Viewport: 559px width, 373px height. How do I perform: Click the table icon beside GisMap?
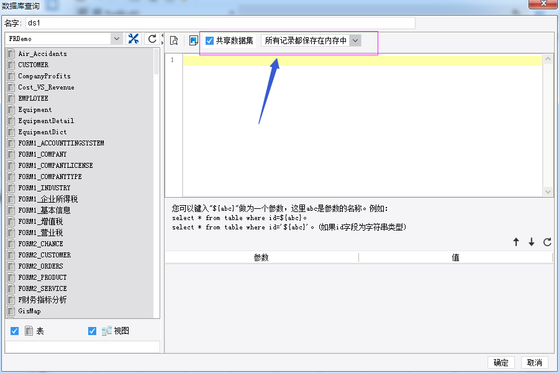tap(11, 311)
